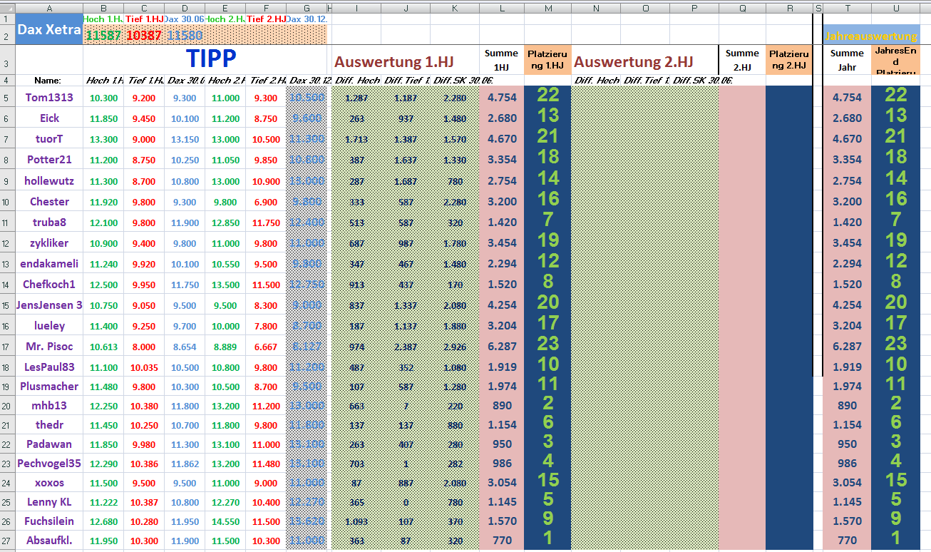Select the Summe 2.HJ header cell

point(742,60)
